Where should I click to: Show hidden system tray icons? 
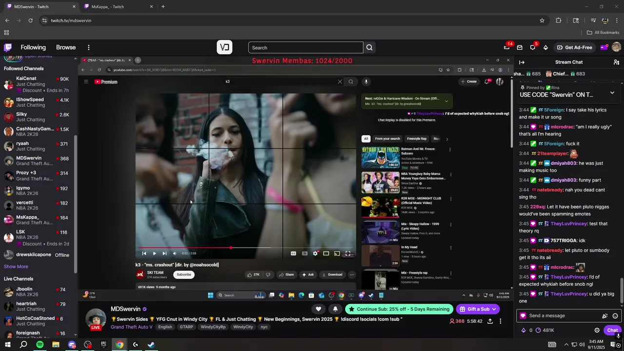[x=566, y=345]
